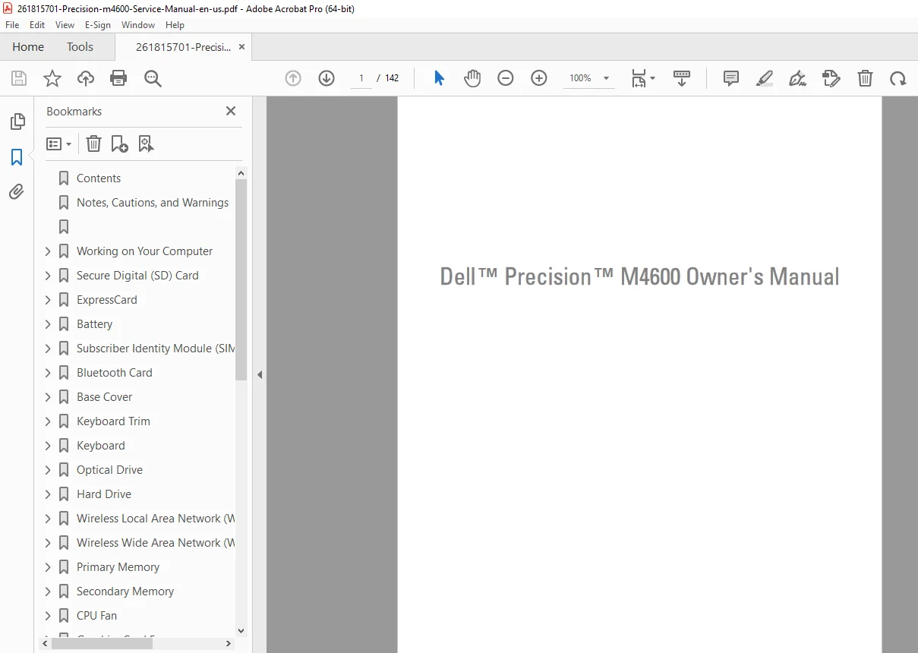Expand Hard Drive bookmark

(48, 494)
